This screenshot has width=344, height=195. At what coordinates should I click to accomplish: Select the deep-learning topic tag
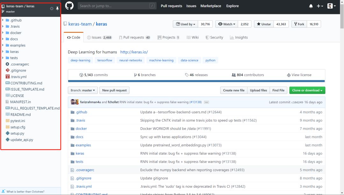[x=80, y=60]
